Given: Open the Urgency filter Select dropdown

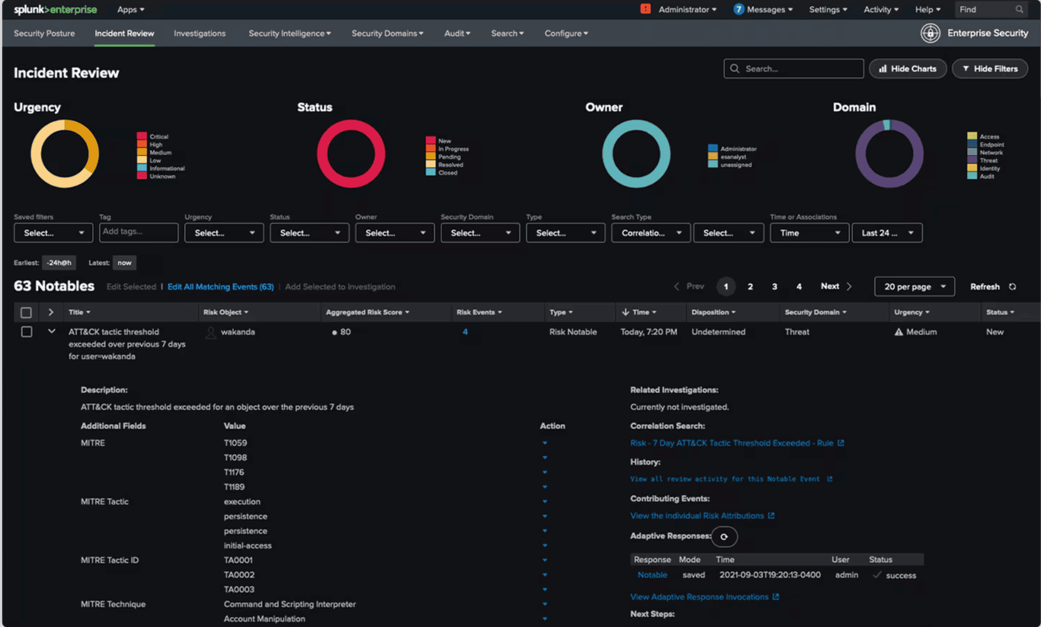Looking at the screenshot, I should coord(224,232).
